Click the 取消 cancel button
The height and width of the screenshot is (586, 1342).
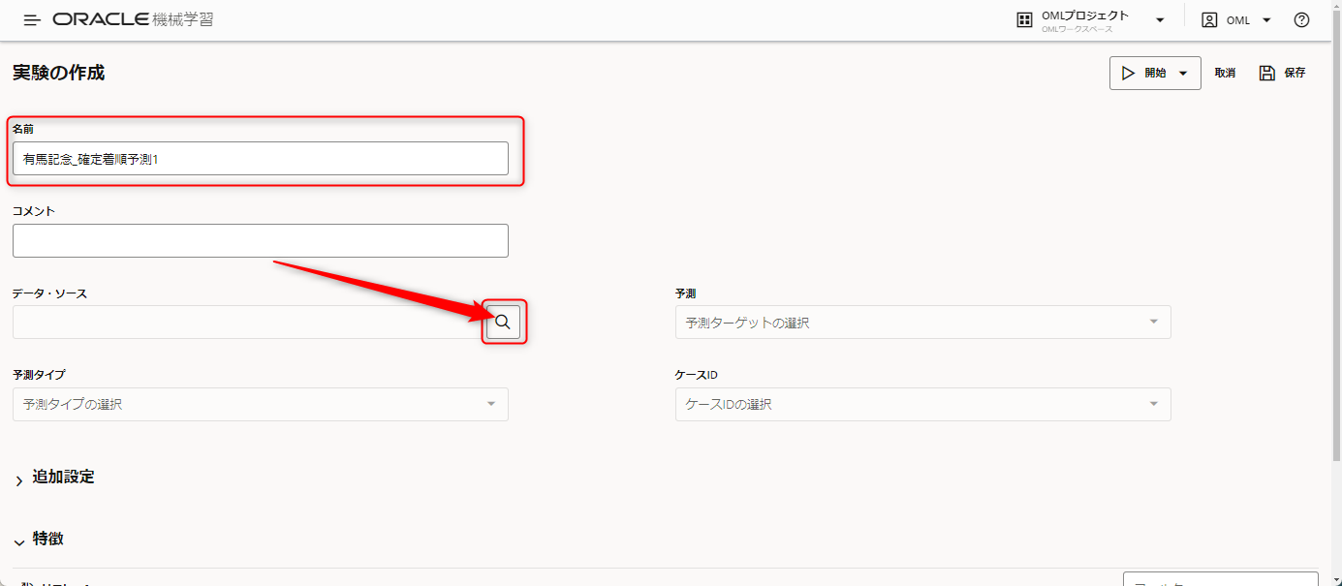[x=1225, y=73]
